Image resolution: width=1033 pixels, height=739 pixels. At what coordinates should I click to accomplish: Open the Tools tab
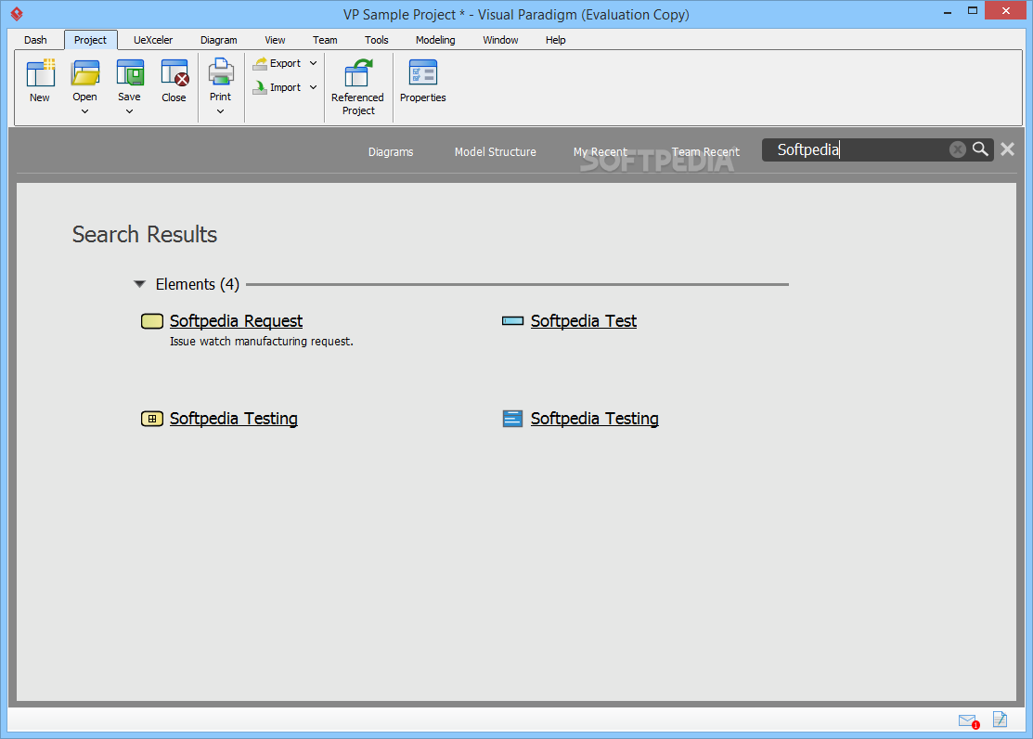coord(377,40)
